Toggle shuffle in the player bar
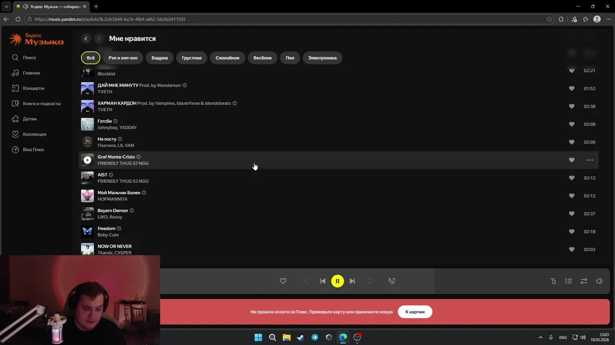 [x=306, y=281]
